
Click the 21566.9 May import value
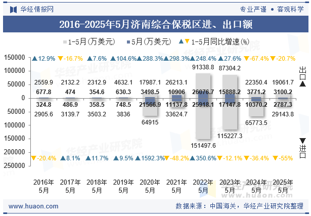coord(150,105)
